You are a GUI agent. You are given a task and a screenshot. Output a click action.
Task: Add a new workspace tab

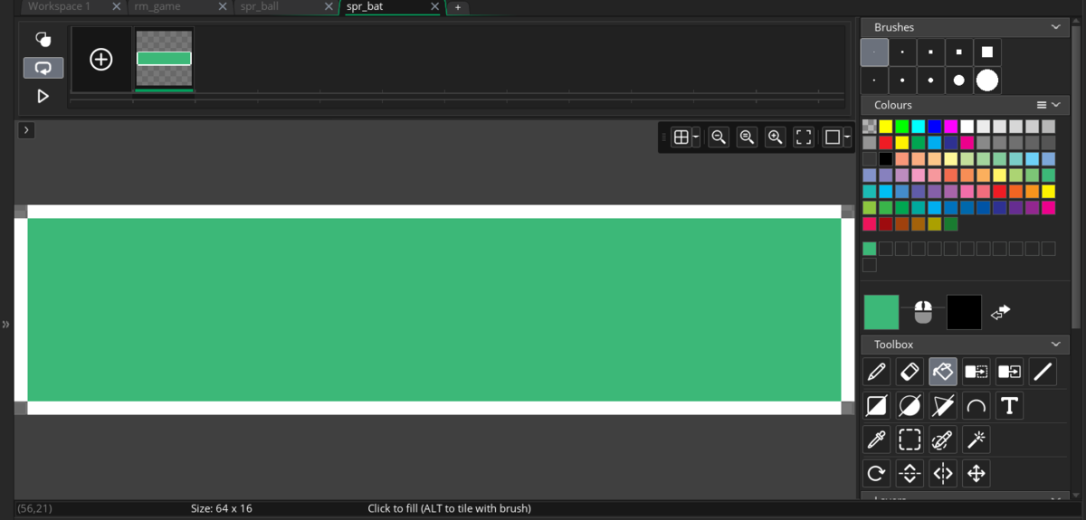pos(458,7)
